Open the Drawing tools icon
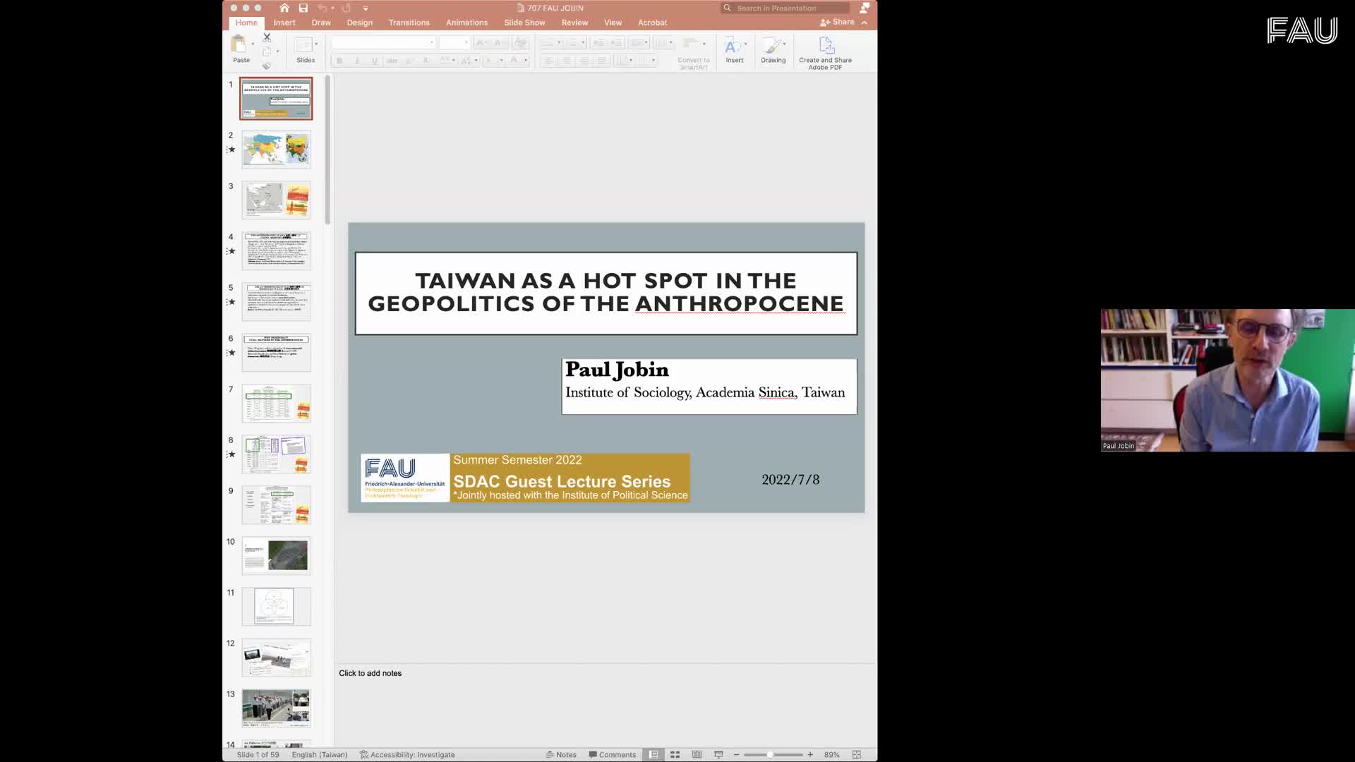Viewport: 1355px width, 762px height. point(773,47)
